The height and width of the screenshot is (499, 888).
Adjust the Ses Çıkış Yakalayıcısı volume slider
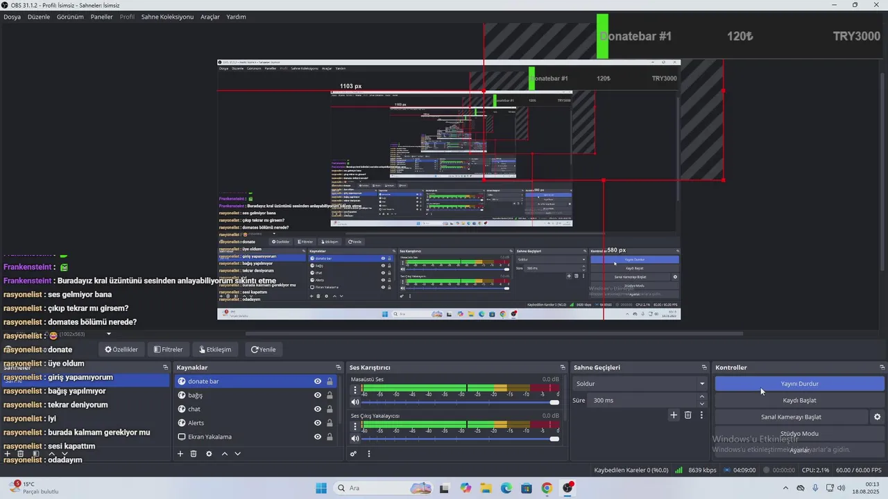[461, 438]
